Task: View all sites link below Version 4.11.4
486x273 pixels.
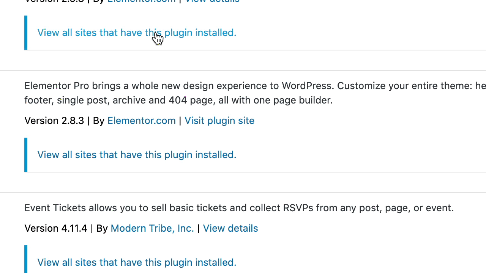Action: (x=137, y=262)
